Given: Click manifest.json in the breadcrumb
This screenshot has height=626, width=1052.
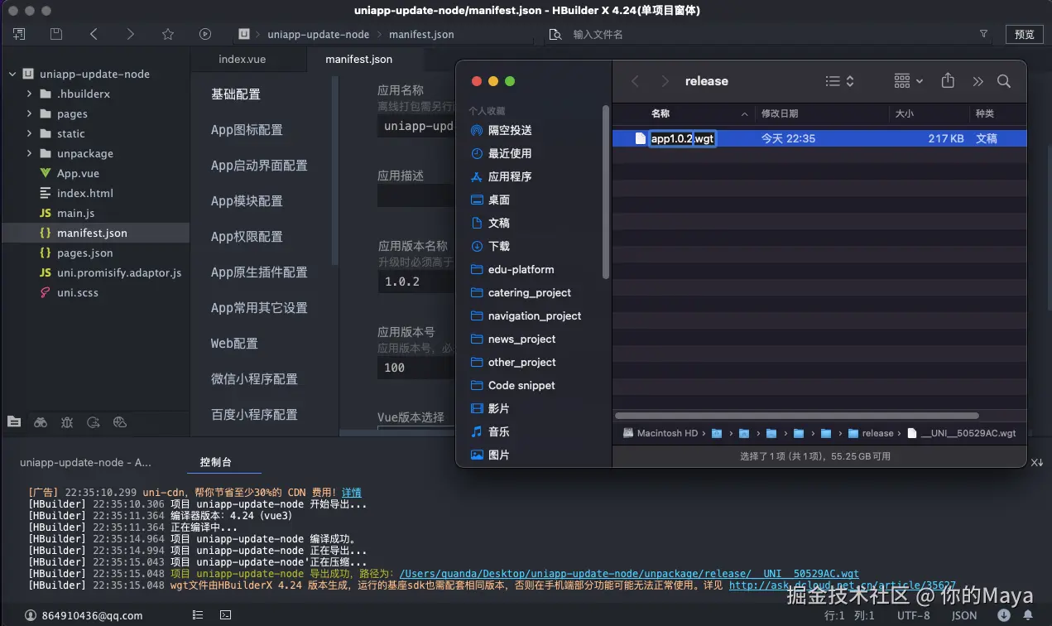Looking at the screenshot, I should 421,35.
